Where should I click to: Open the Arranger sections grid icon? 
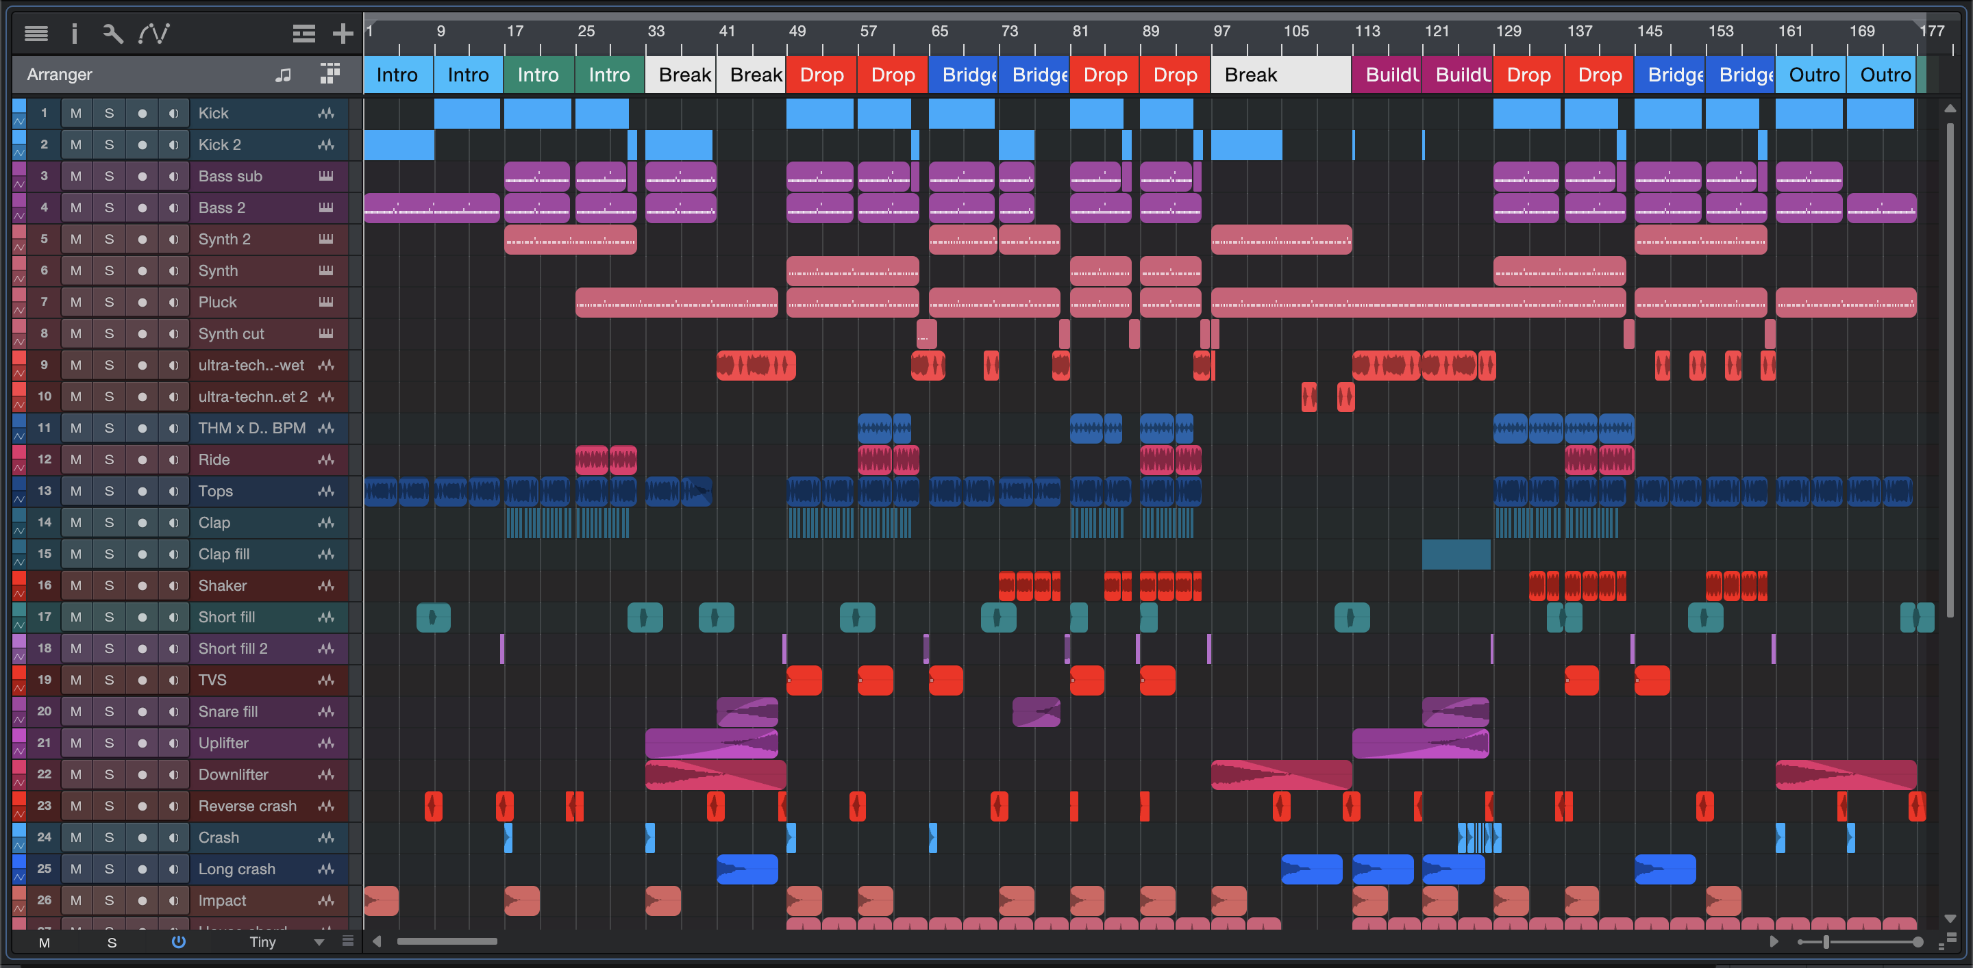(330, 73)
